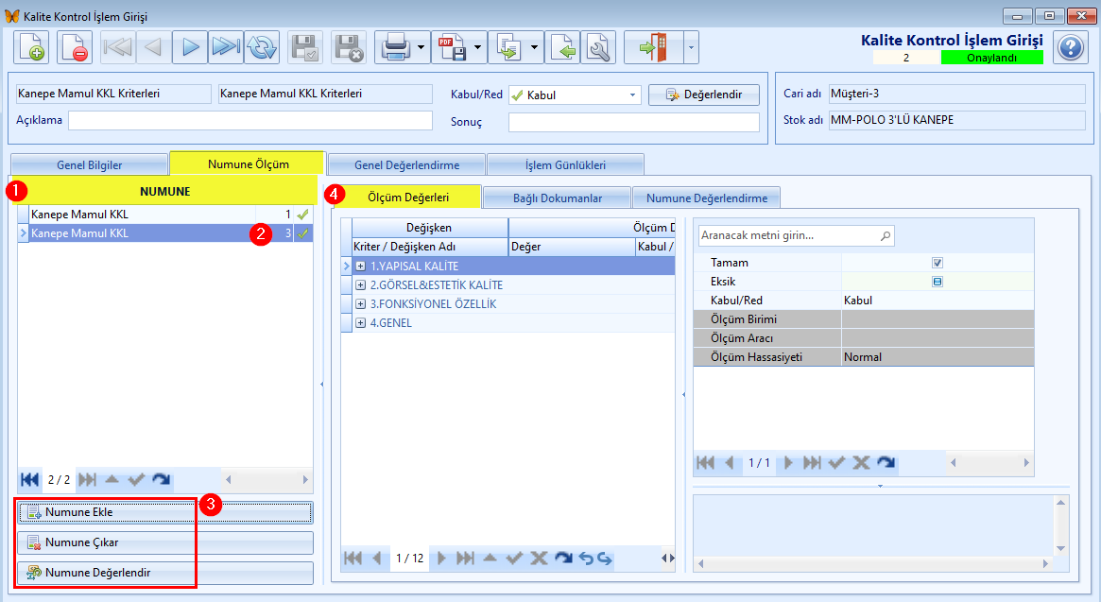
Task: Go to the previous record in the main toolbar
Action: (x=154, y=48)
